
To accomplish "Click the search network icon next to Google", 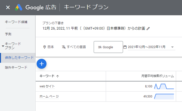I will (100, 47).
